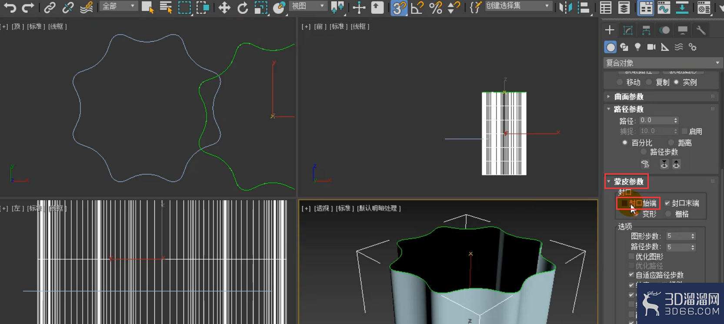Select Cameras category icon
724x324 pixels.
click(651, 47)
